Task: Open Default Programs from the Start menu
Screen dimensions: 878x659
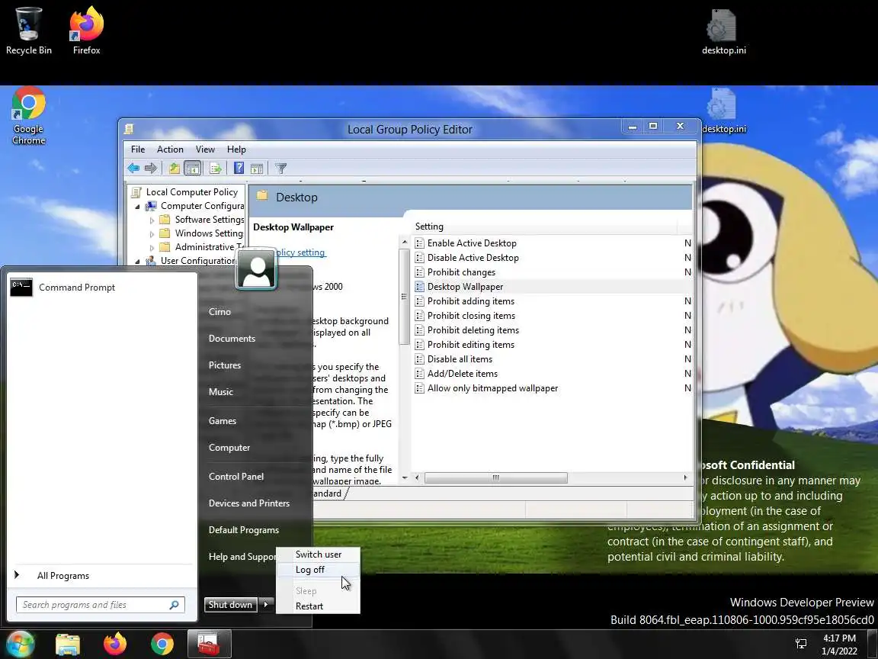Action: [x=244, y=530]
